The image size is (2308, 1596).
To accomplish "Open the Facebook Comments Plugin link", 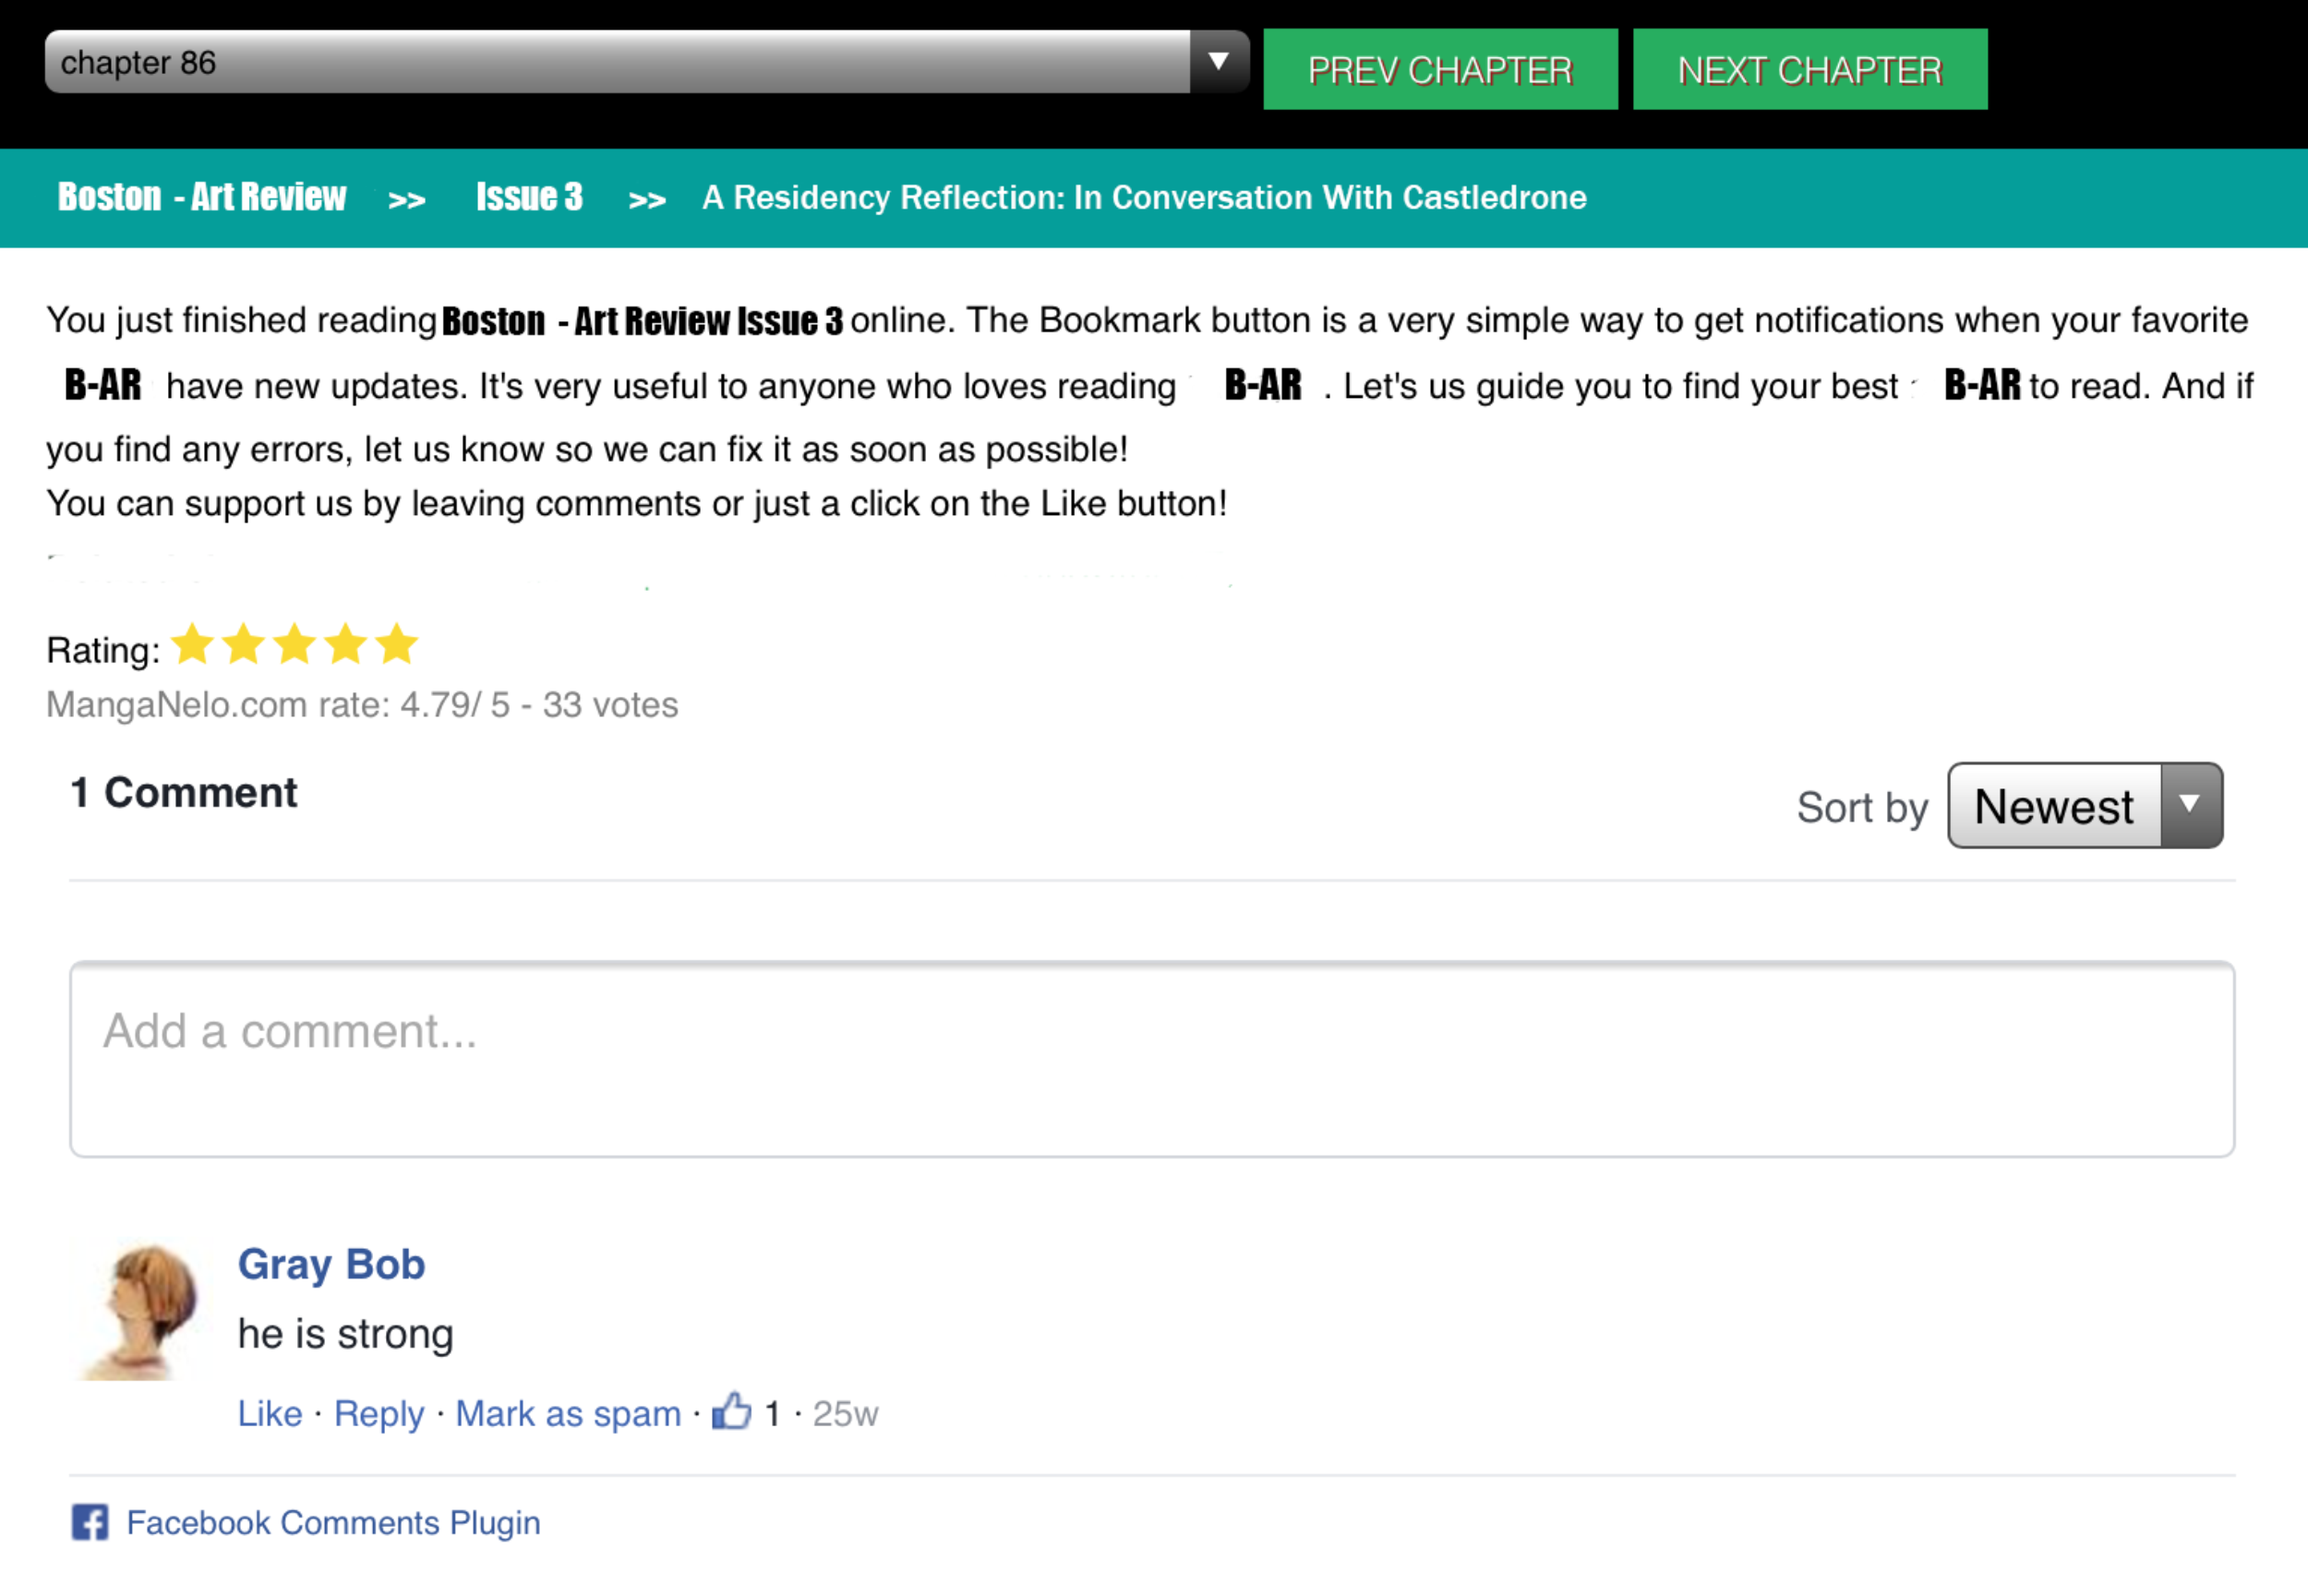I will [333, 1523].
